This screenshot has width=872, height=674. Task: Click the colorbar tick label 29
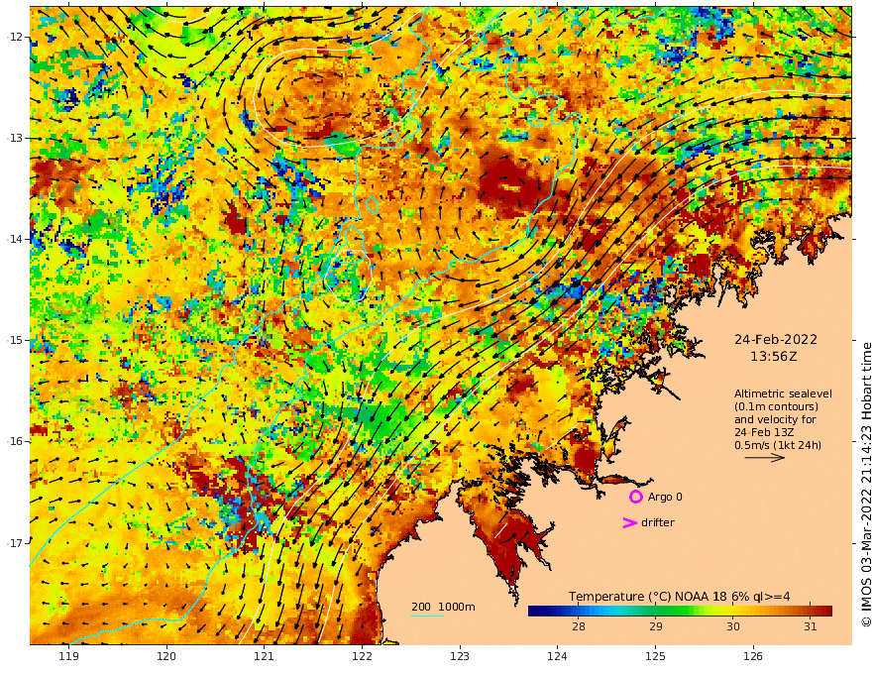656,626
